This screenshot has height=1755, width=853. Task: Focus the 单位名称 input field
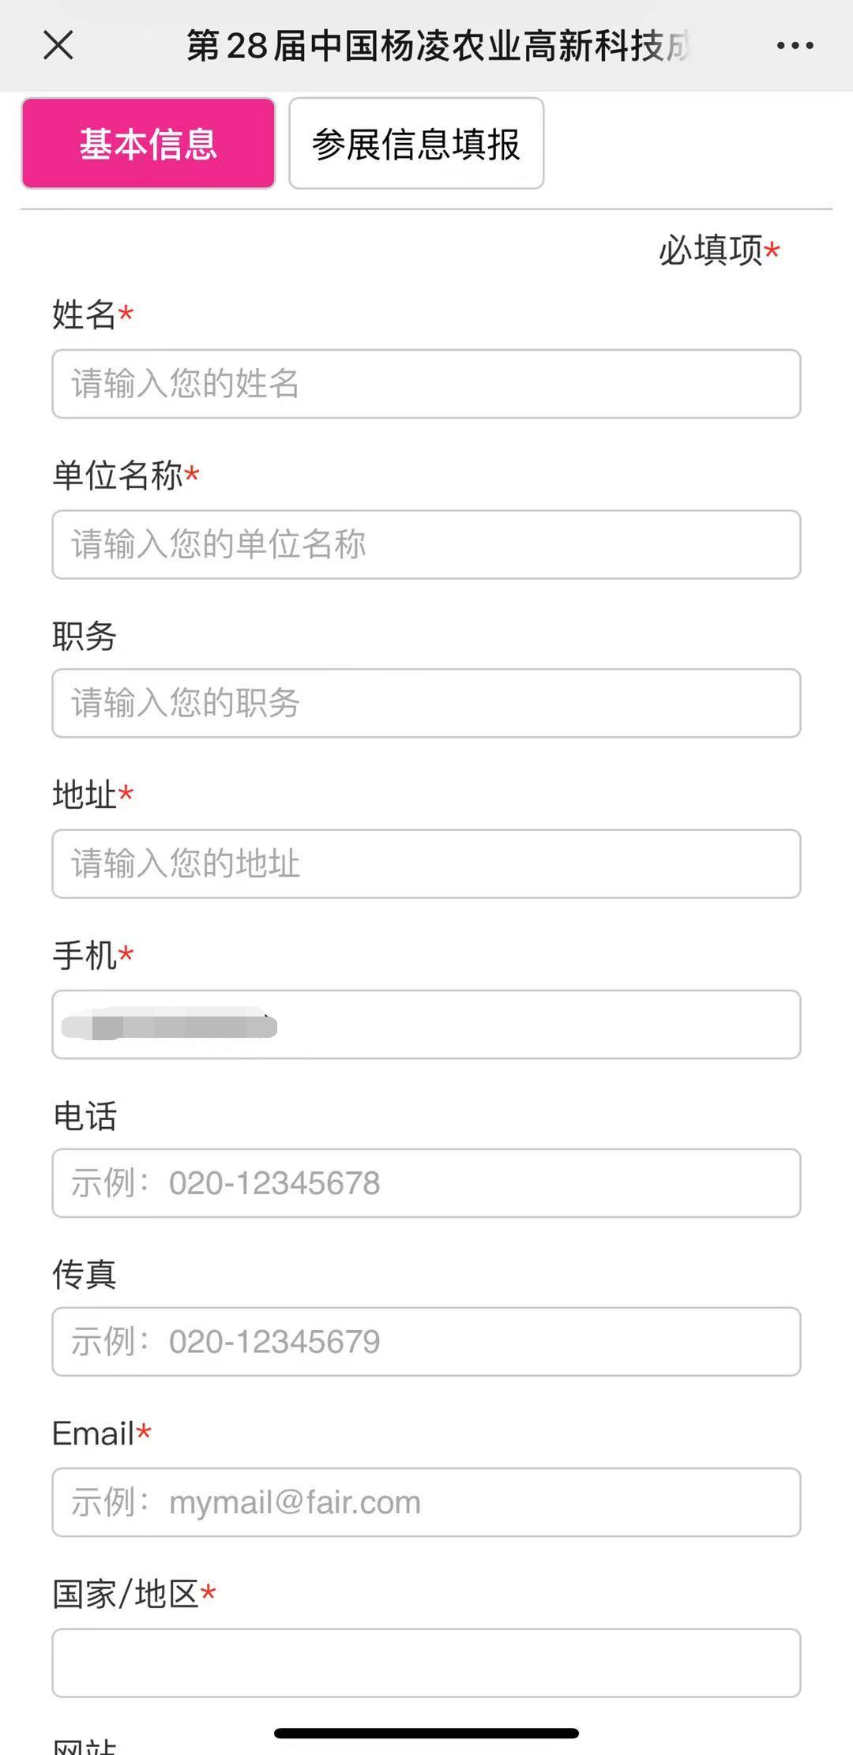pyautogui.click(x=426, y=544)
